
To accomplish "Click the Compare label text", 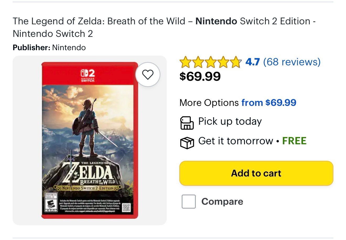I will (x=222, y=202).
